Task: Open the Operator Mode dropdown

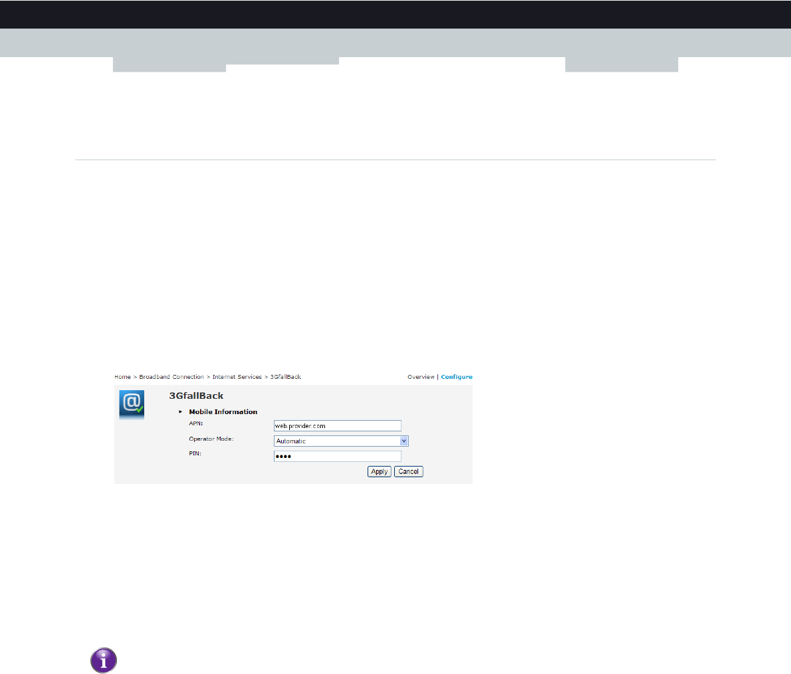Action: [341, 441]
